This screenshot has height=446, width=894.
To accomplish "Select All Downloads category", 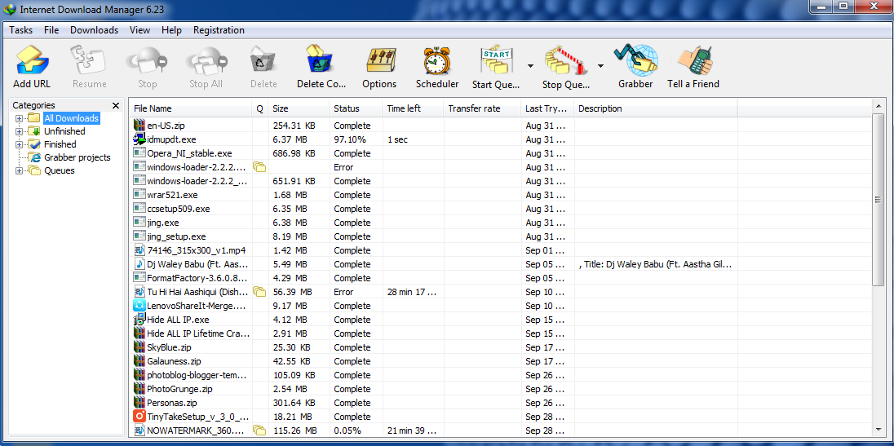I will pos(71,118).
